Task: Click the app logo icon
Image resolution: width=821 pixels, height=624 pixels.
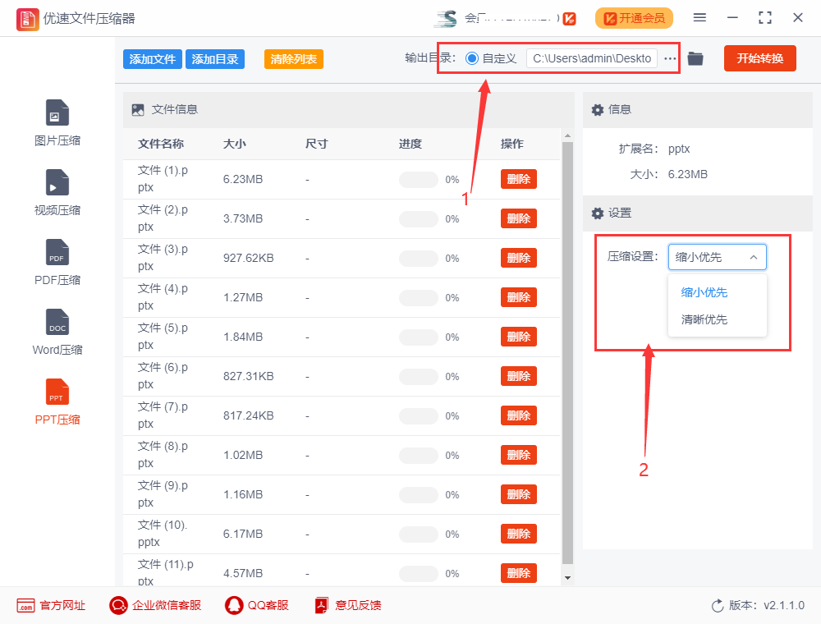Action: (27, 20)
